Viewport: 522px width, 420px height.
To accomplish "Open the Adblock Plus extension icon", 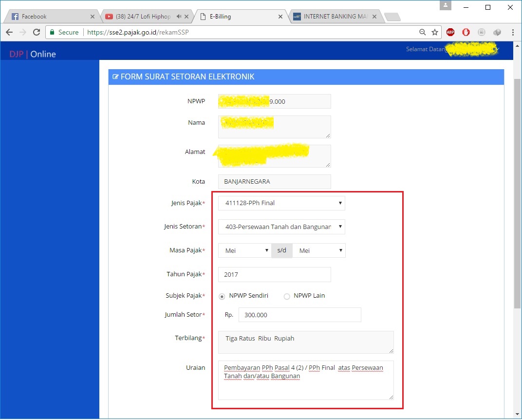I will click(450, 32).
